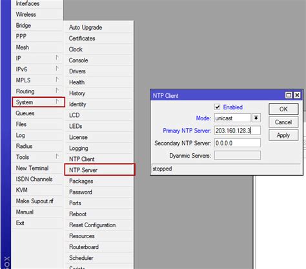Open Resources in System submenu
Screen dimensions: 306x269
99,236
